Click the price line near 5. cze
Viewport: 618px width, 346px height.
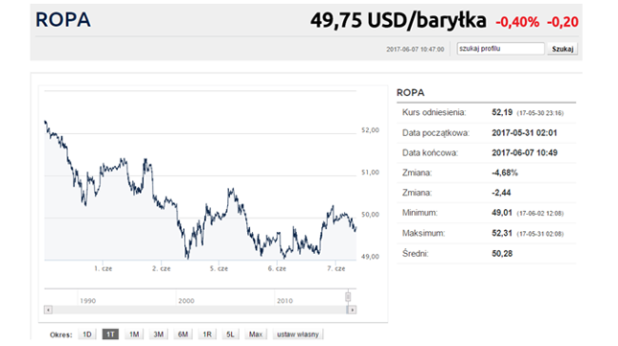click(219, 217)
